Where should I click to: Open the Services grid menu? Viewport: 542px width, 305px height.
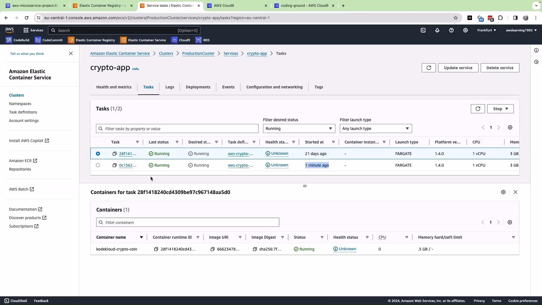pyautogui.click(x=33, y=30)
